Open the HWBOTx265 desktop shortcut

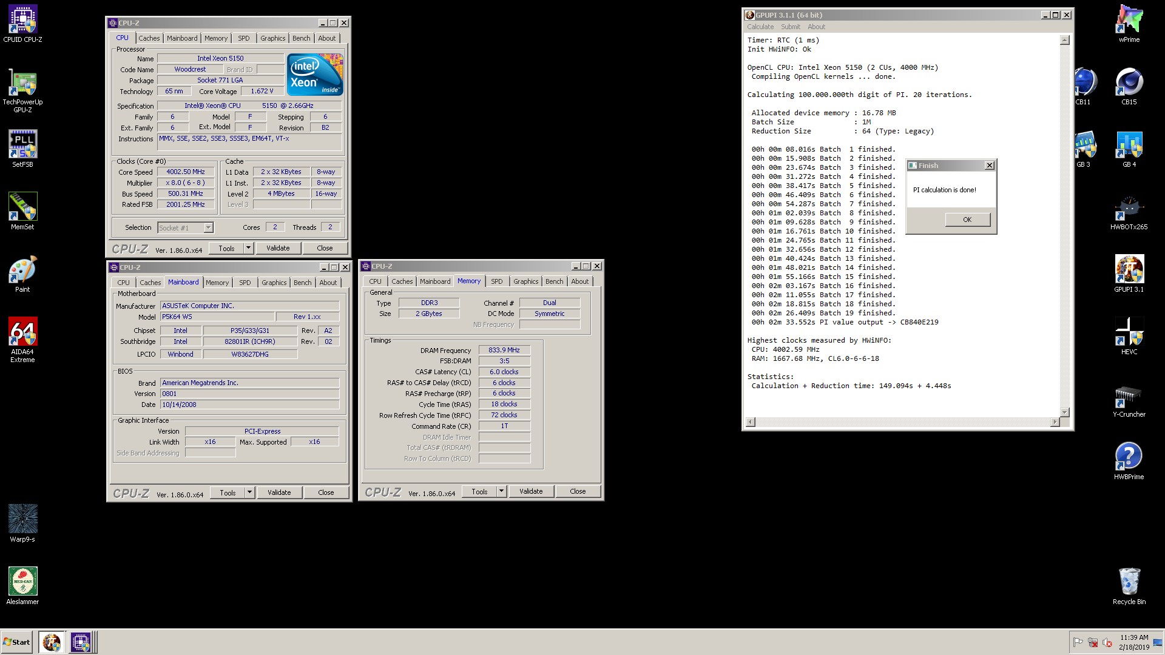(x=1129, y=212)
